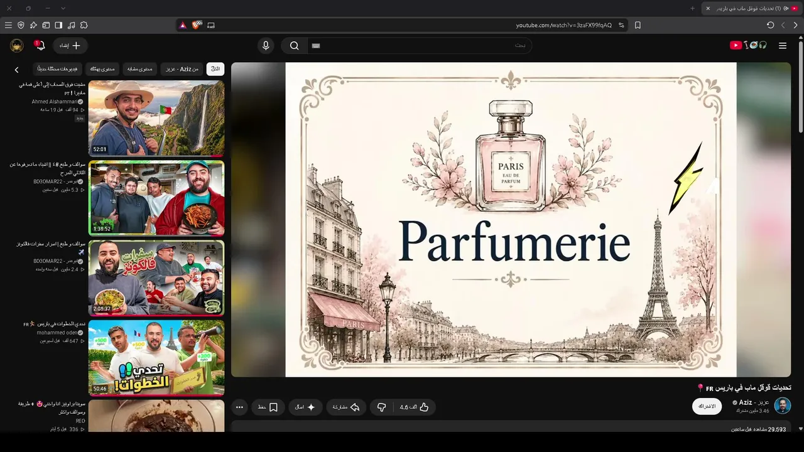Open the 1:38:52 BO3OMAR22 video thumbnail
Viewport: 804px width, 452px height.
tap(156, 198)
